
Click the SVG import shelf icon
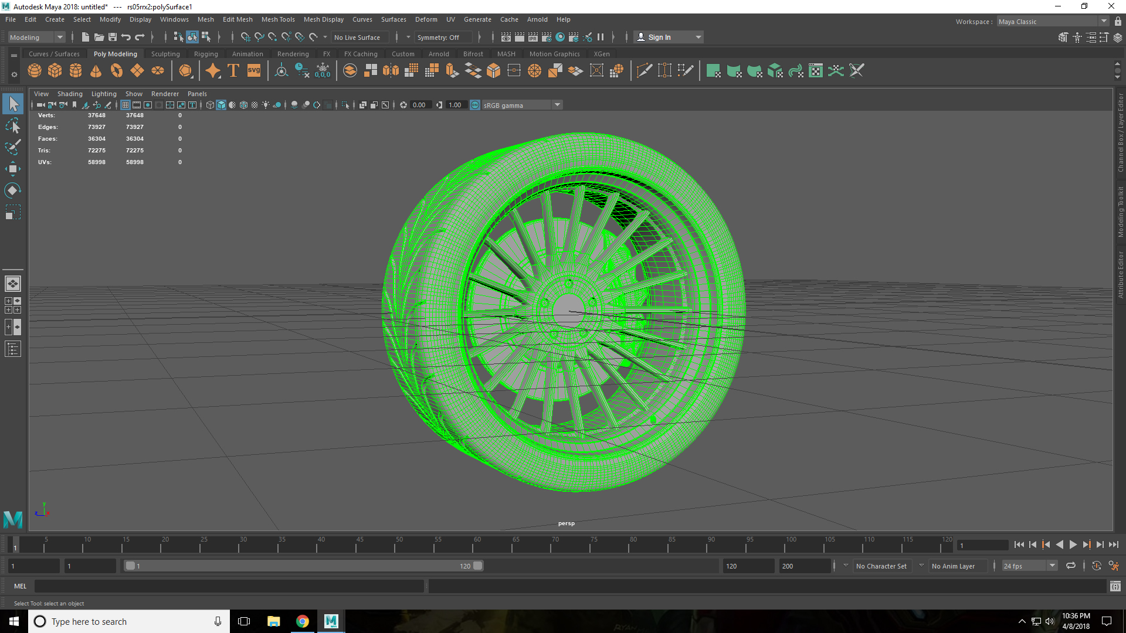pos(254,71)
